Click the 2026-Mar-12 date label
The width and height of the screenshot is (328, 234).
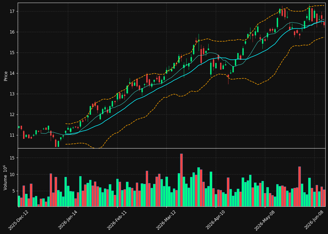pyautogui.click(x=166, y=220)
